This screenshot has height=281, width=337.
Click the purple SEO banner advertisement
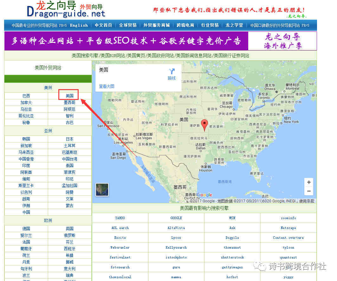coord(126,41)
